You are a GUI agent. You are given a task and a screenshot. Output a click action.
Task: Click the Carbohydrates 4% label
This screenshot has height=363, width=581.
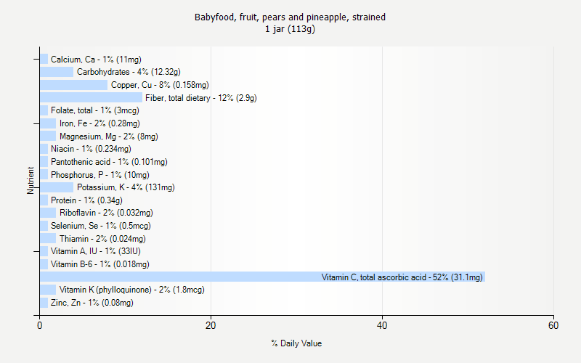click(129, 72)
